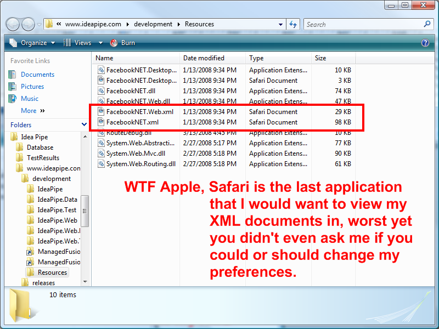Select the Resources folder in tree
This screenshot has height=329, width=439.
pos(52,273)
